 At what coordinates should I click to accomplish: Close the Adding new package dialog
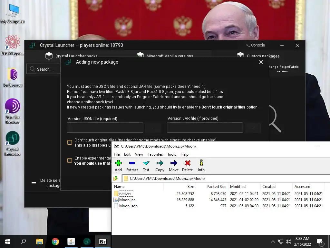pyautogui.click(x=261, y=62)
